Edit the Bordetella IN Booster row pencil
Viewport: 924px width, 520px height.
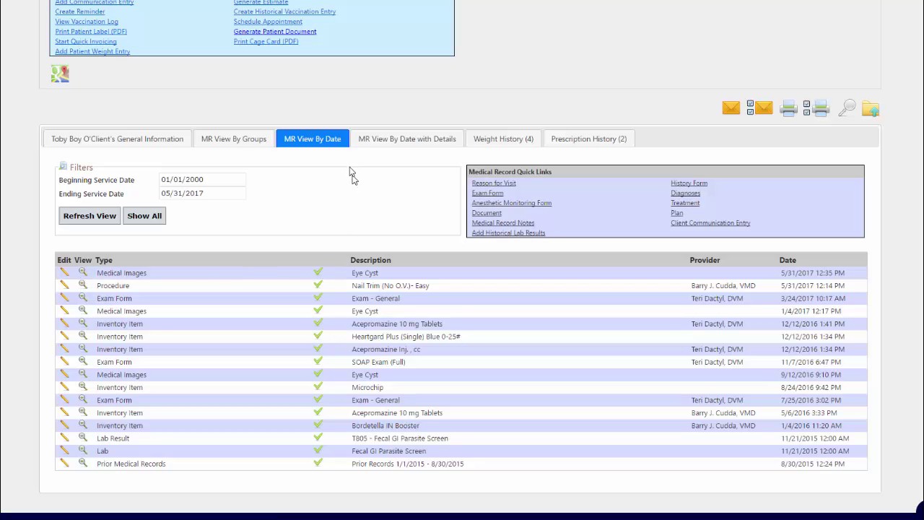tap(64, 425)
